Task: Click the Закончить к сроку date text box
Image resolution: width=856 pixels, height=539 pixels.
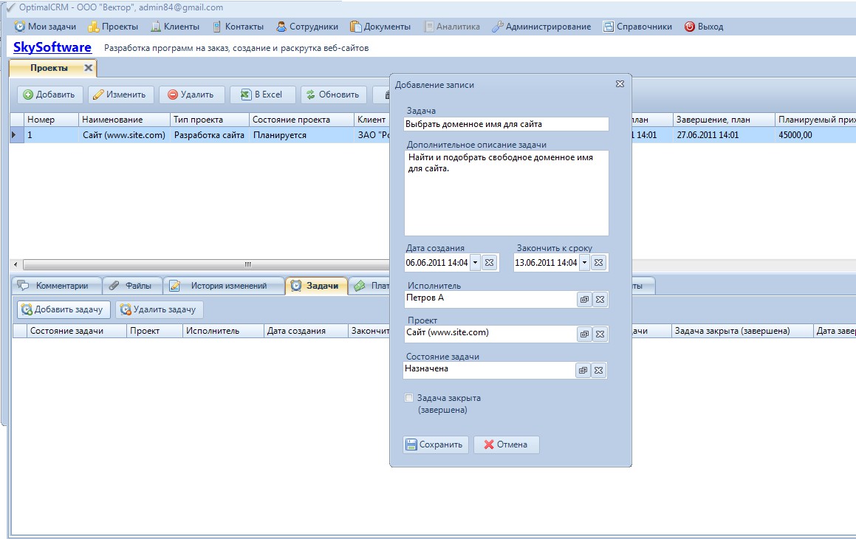Action: tap(546, 262)
